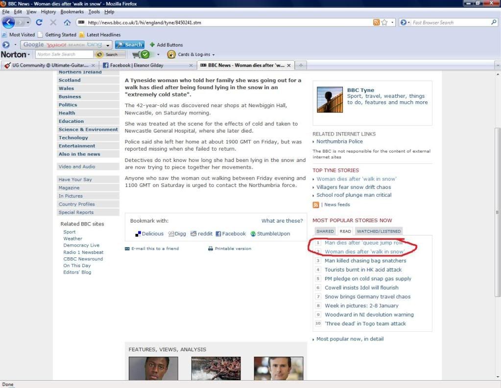Close the UG Community tab
501x388 pixels.
click(93, 65)
